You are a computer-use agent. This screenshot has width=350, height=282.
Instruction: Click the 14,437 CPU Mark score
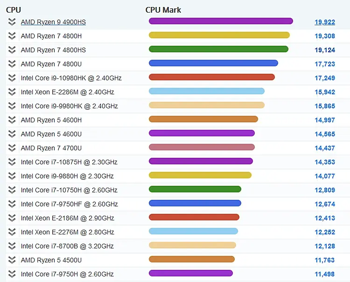(325, 148)
